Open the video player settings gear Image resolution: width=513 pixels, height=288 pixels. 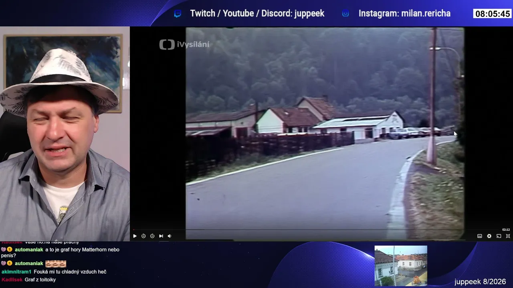point(489,236)
